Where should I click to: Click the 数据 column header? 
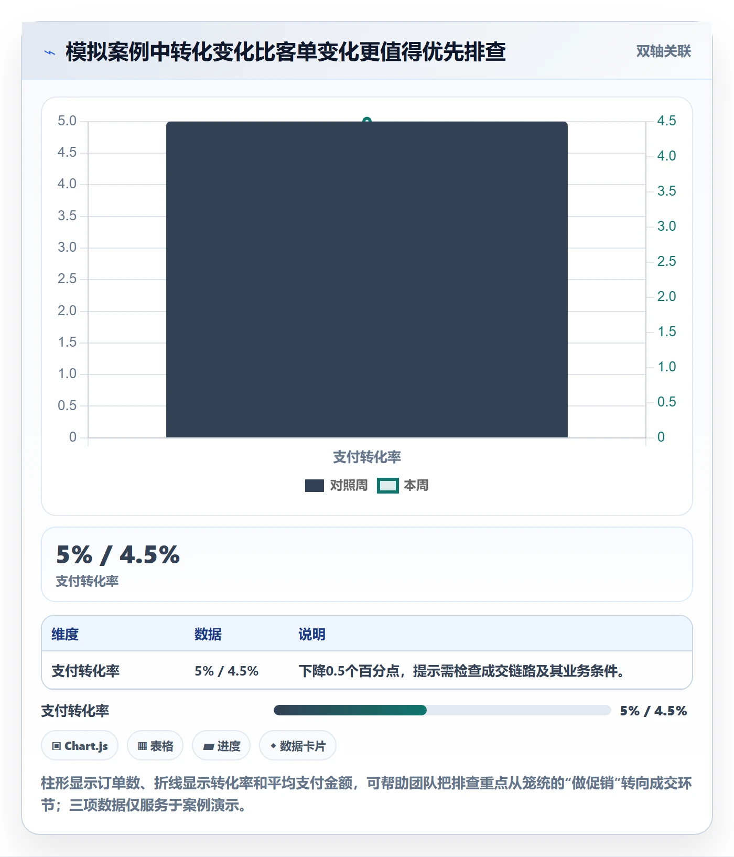click(208, 634)
